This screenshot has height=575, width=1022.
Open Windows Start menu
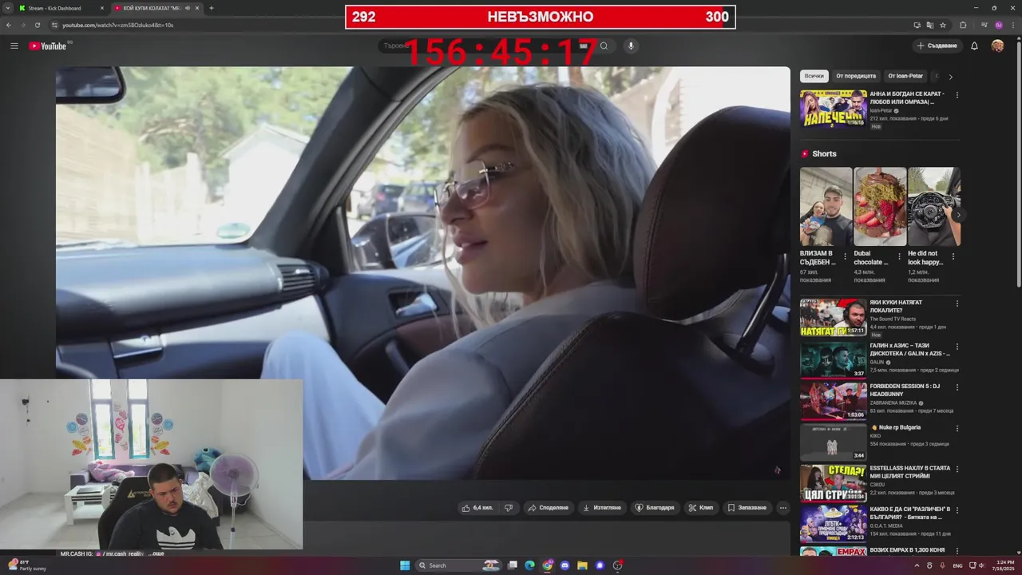pyautogui.click(x=405, y=565)
